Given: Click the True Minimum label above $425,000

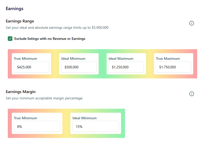Looking at the screenshot, I should pyautogui.click(x=25, y=59).
